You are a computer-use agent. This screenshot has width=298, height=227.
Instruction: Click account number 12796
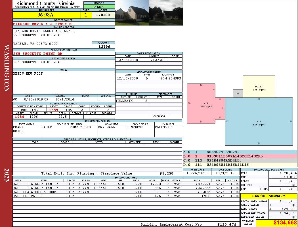104,46
